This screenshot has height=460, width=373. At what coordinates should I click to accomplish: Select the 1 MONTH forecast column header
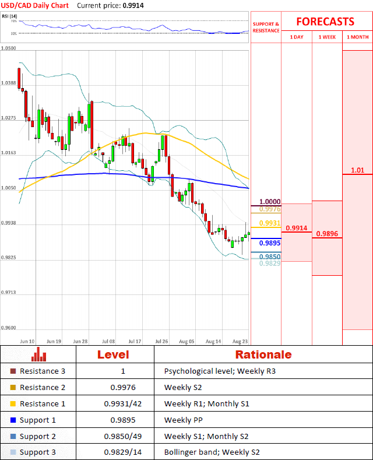coord(357,37)
